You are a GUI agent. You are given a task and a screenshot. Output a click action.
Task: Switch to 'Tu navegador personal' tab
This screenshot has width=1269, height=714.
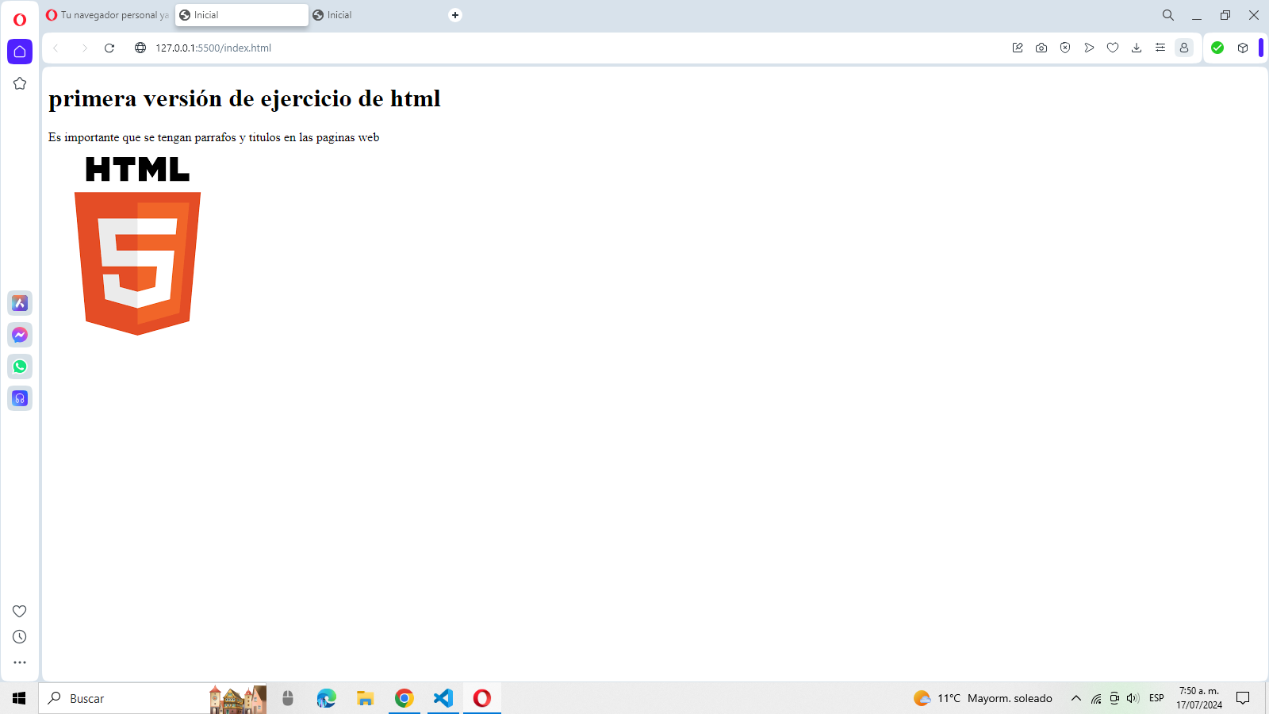[x=108, y=15]
